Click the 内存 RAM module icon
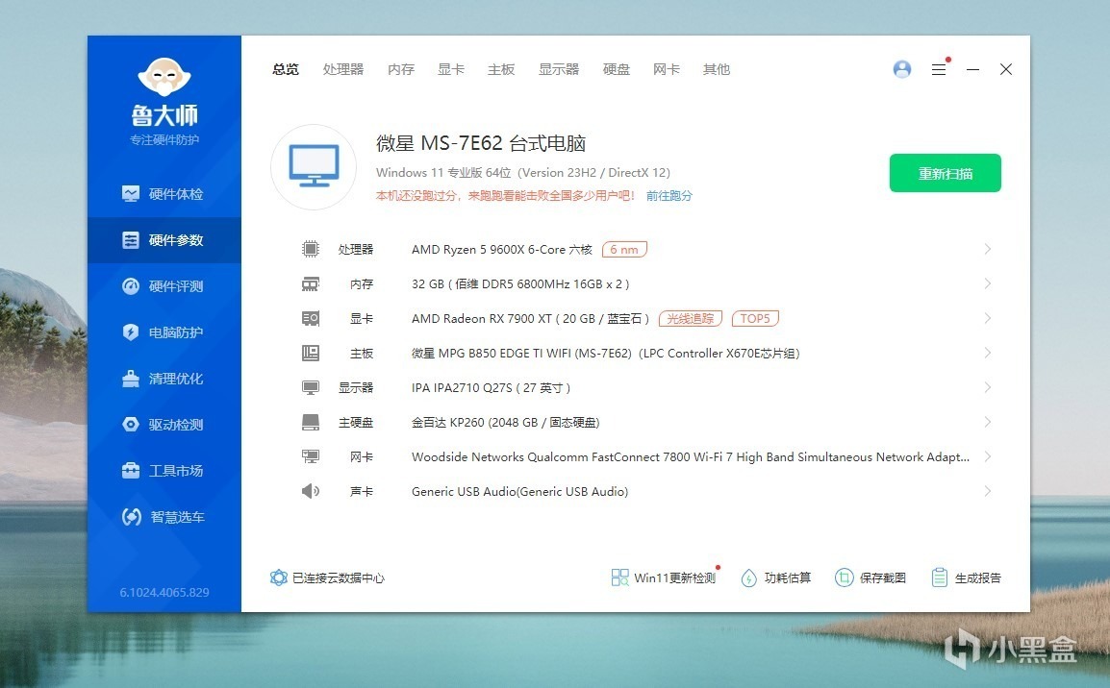The width and height of the screenshot is (1110, 688). tap(310, 283)
